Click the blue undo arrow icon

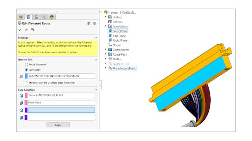point(33,30)
